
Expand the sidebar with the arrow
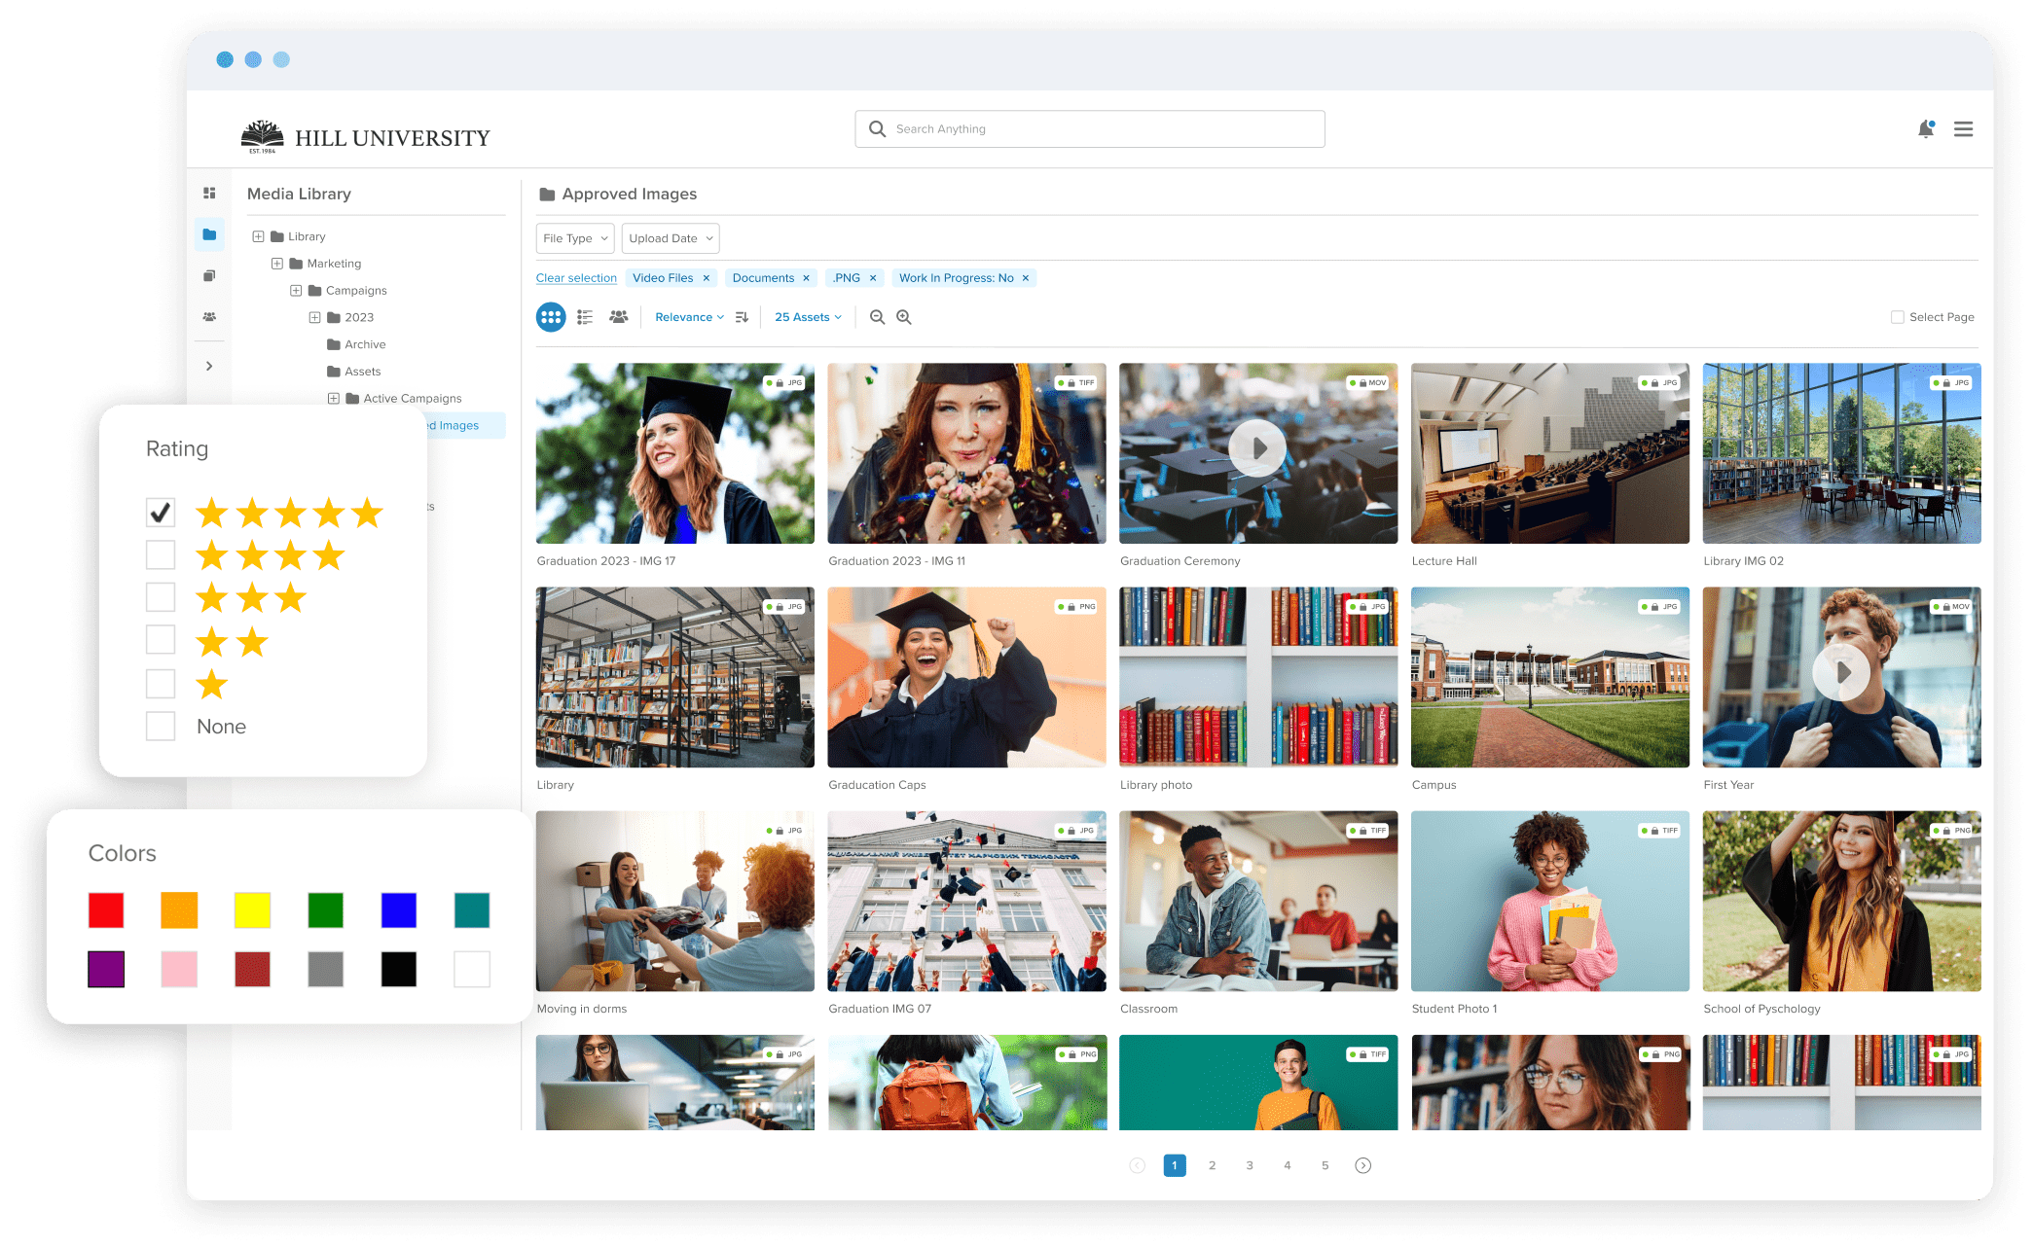click(x=209, y=366)
